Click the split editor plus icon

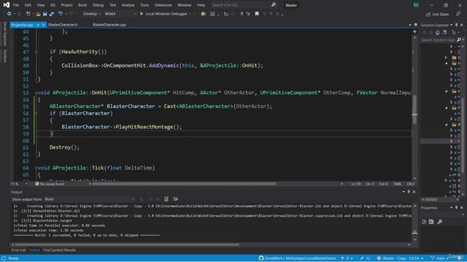pyautogui.click(x=414, y=31)
